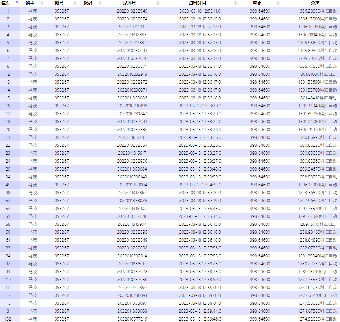Click rank 110 cell
The image size is (340, 322).
coord(8,280)
